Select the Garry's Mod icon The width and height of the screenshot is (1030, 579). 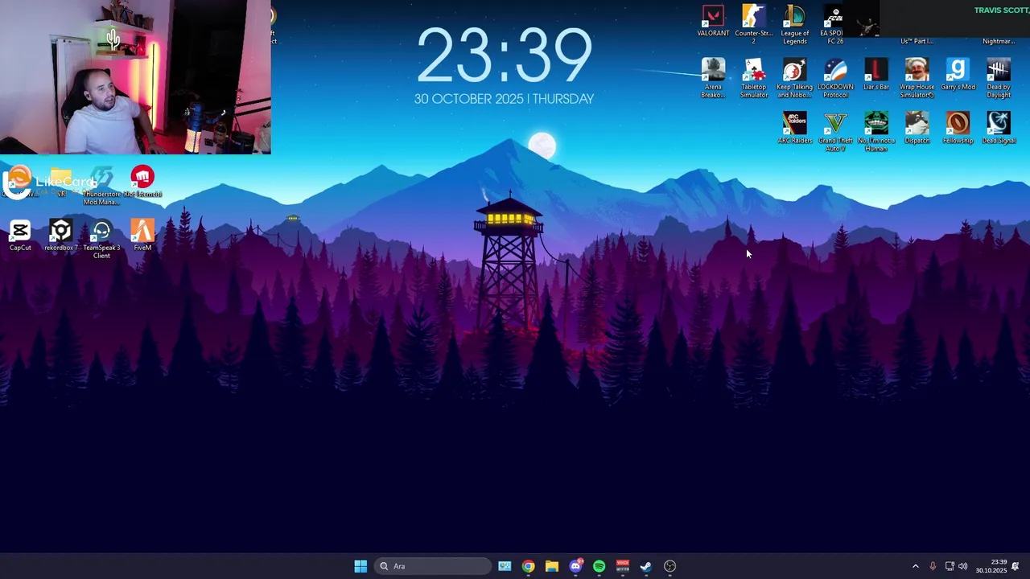[958, 75]
